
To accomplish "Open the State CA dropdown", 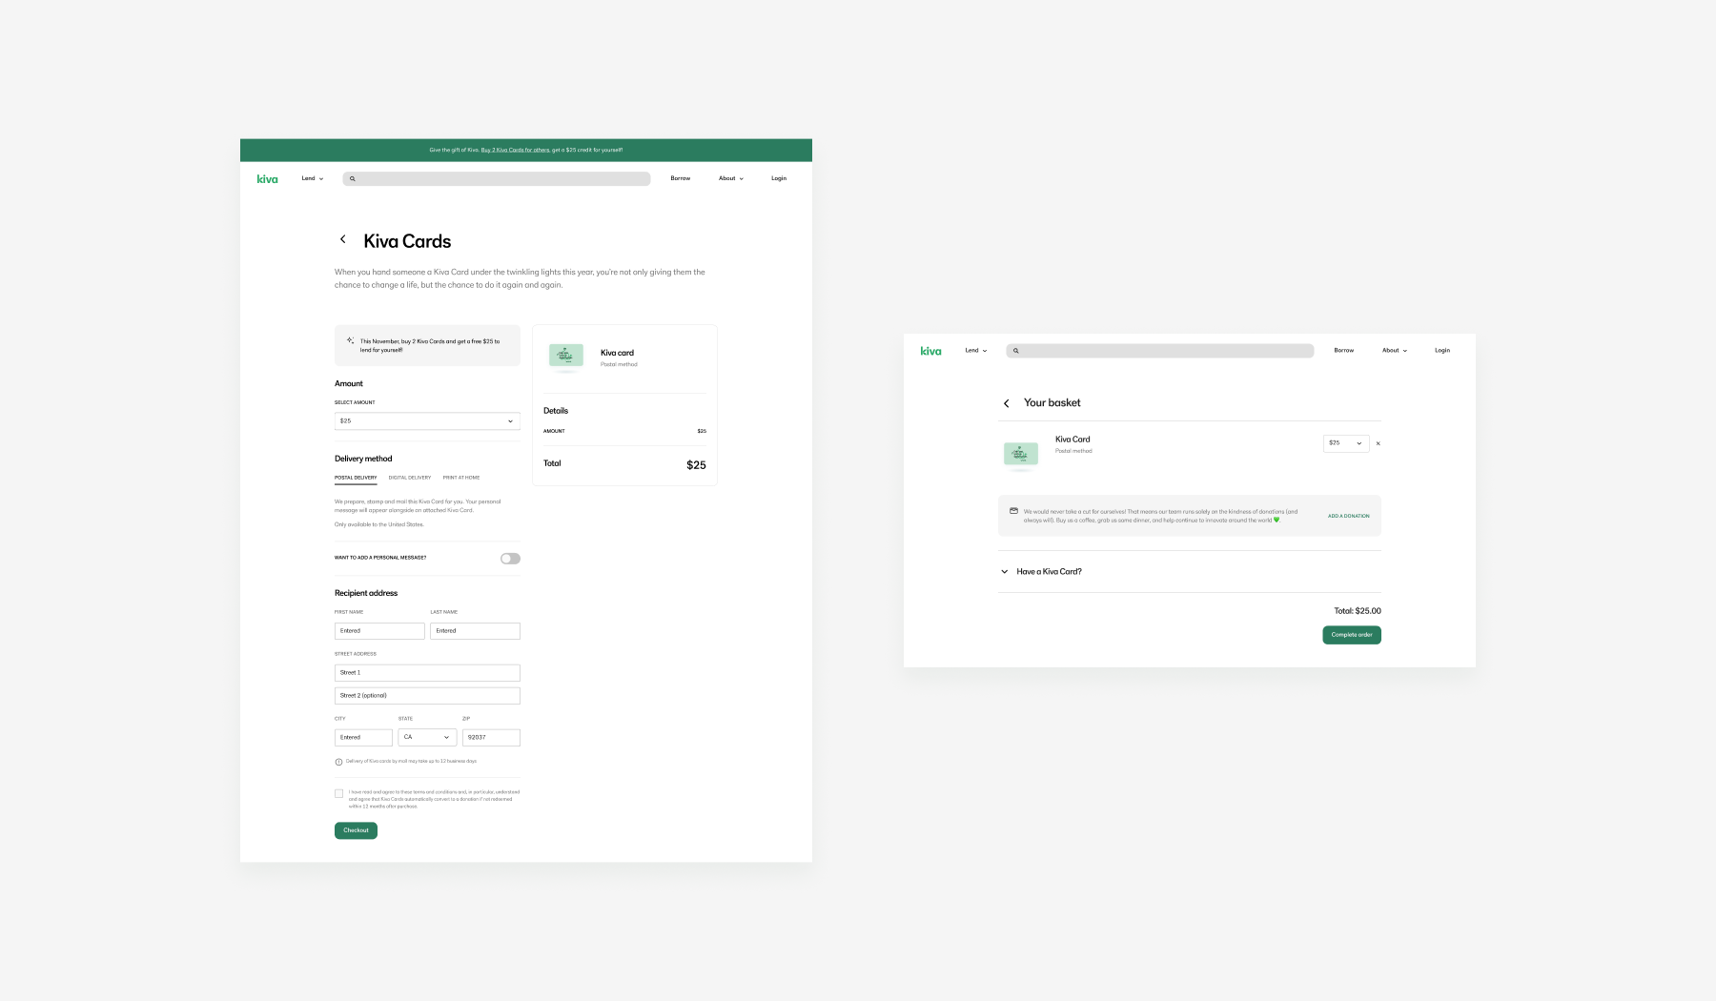I will pos(427,737).
